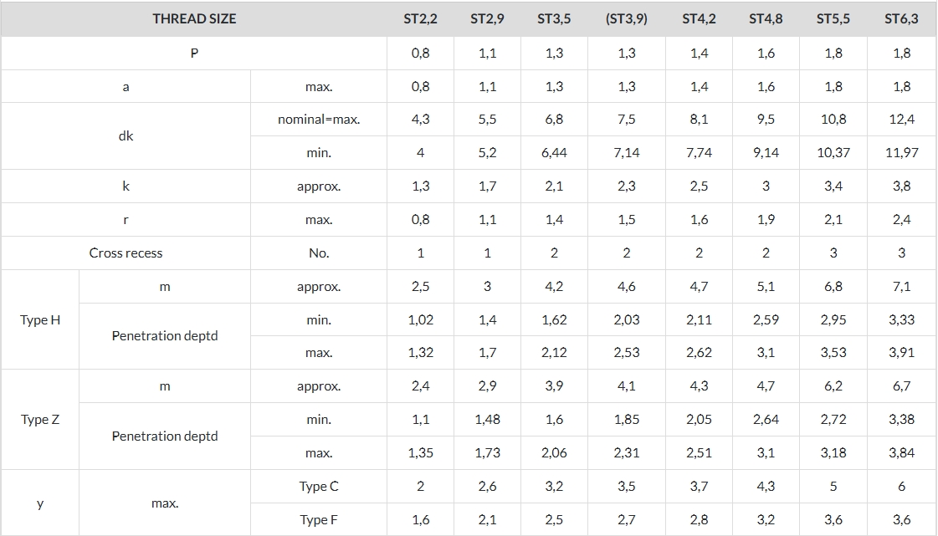This screenshot has width=938, height=536.
Task: Select the 1,02 penetration depth value
Action: coord(421,319)
